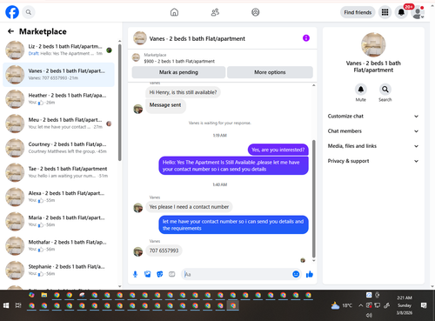Open File Explorer on the taskbar

[44, 295]
